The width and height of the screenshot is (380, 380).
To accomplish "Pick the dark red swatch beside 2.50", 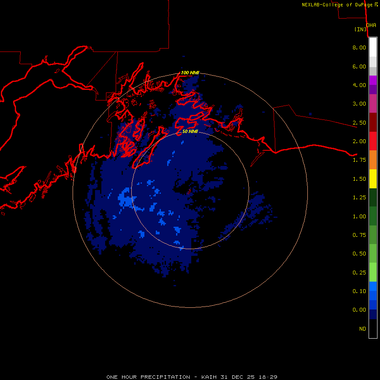I will click(373, 122).
